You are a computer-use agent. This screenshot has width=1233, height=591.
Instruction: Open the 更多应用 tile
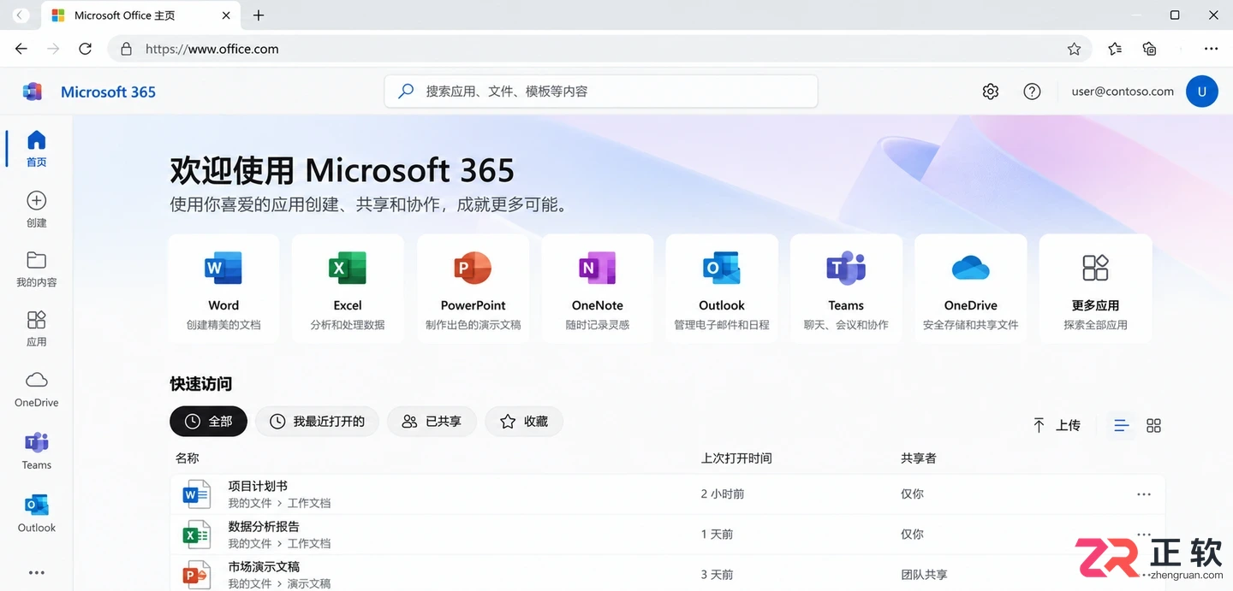point(1095,288)
